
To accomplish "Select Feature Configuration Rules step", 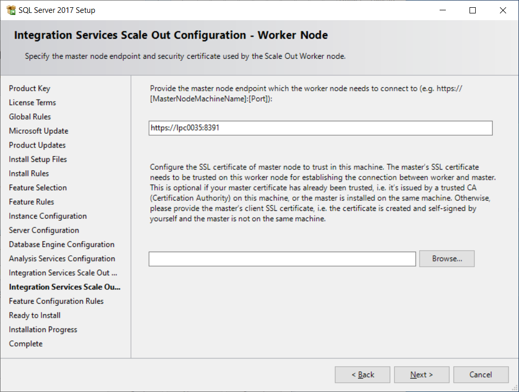I will (56, 301).
